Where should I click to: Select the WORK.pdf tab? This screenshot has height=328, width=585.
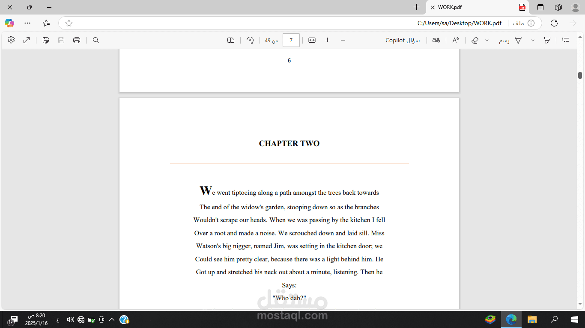[478, 7]
